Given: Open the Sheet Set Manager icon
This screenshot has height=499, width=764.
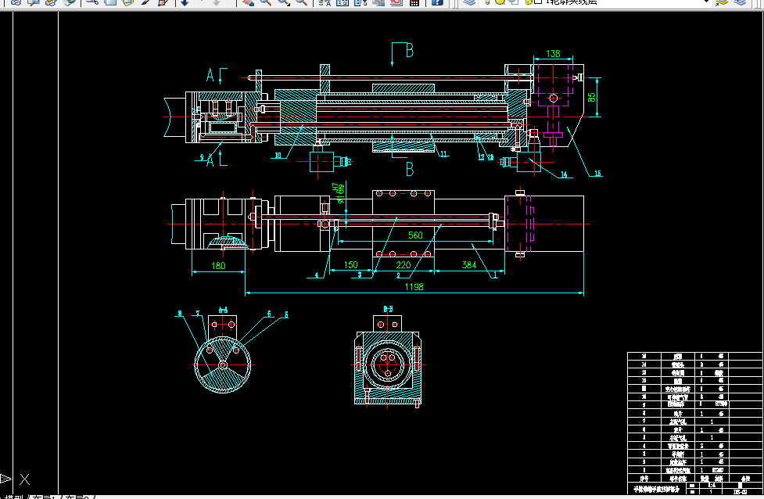Looking at the screenshot, I should (378, 2).
